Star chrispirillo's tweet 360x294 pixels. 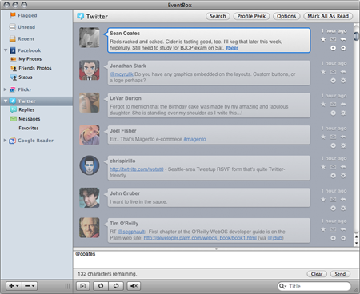[323, 167]
